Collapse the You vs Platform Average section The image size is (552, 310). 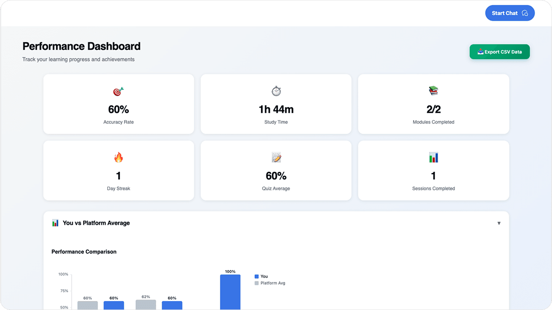(x=499, y=223)
